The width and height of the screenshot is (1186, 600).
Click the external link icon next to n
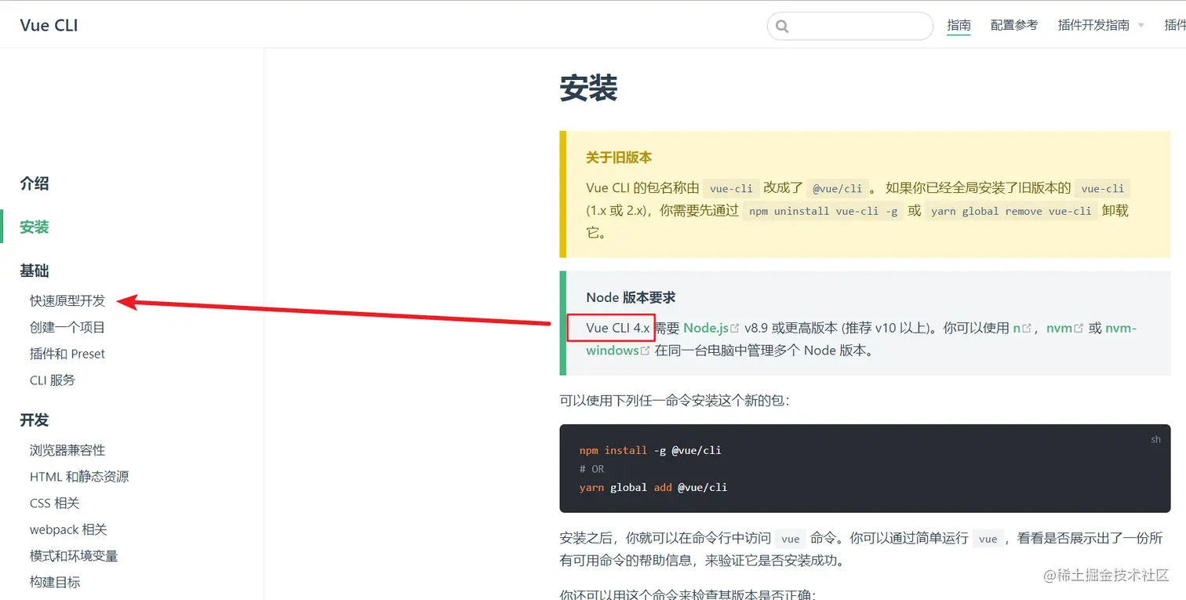[x=1028, y=328]
